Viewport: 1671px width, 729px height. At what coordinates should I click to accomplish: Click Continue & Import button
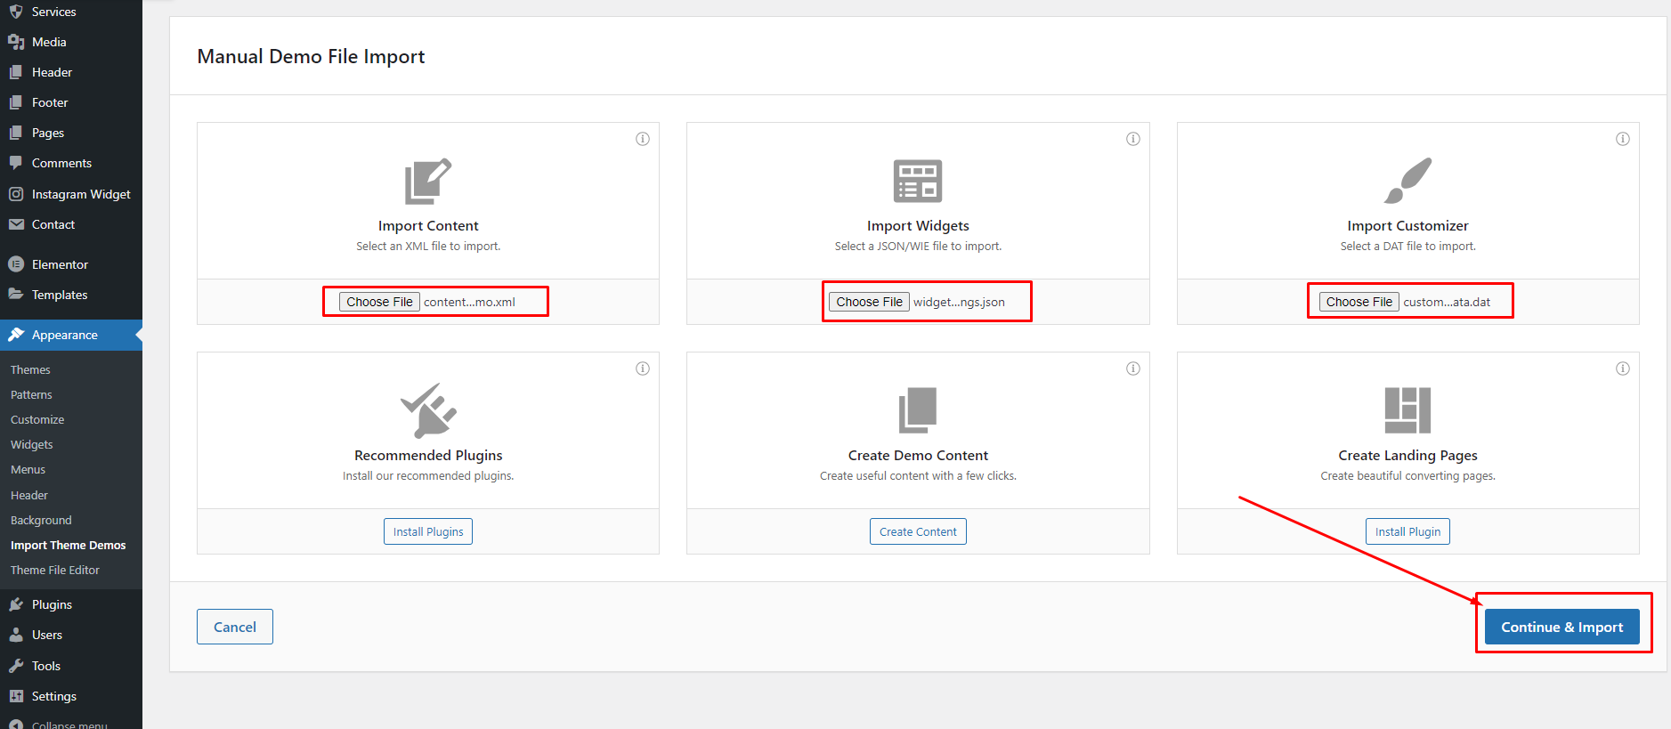[x=1562, y=627]
